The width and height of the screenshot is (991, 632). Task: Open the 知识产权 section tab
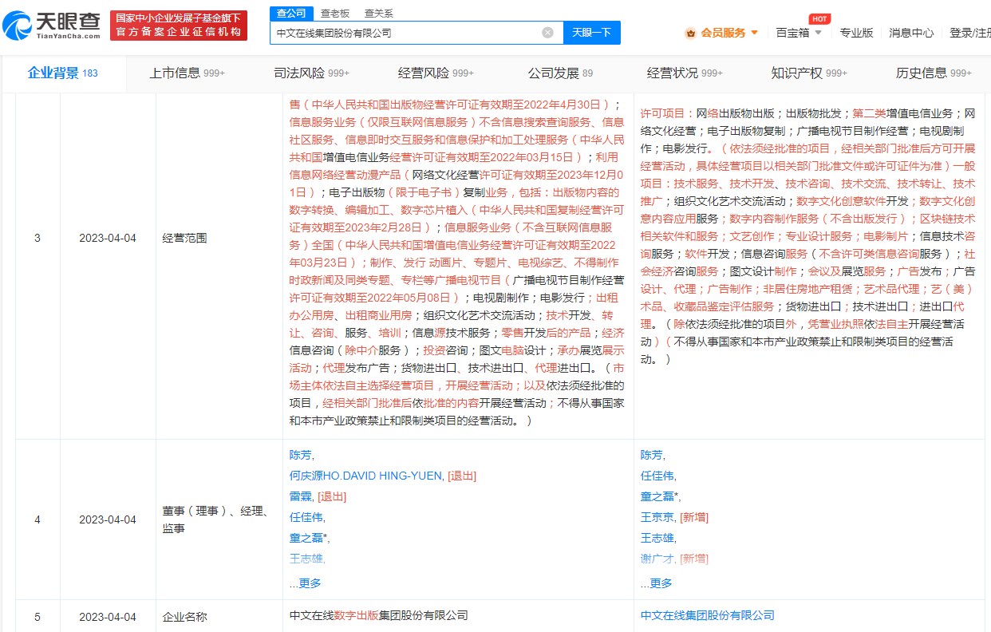click(809, 73)
